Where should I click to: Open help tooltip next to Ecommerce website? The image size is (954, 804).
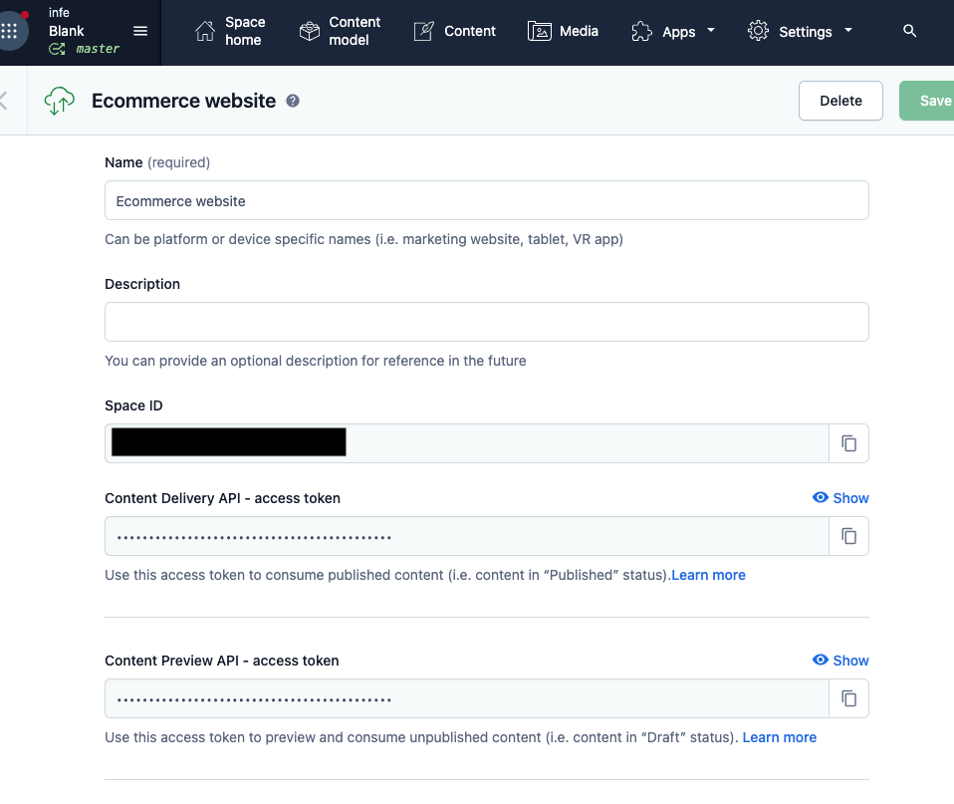[293, 101]
